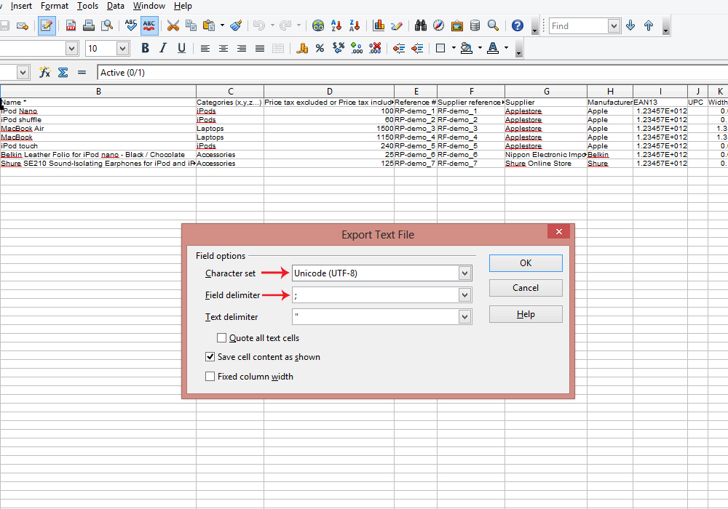Toggle AutoSpellcheck ABC icon

point(149,26)
